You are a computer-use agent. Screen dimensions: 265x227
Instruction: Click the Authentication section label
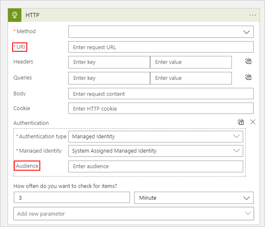pos(31,123)
